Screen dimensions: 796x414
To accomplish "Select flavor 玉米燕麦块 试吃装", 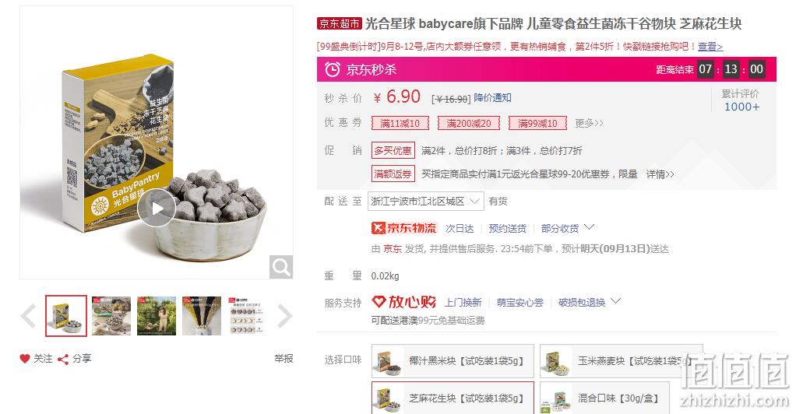I will tap(621, 361).
